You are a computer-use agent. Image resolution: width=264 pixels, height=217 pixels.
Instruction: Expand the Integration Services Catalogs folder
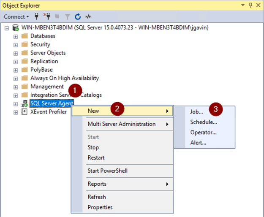pyautogui.click(x=16, y=95)
